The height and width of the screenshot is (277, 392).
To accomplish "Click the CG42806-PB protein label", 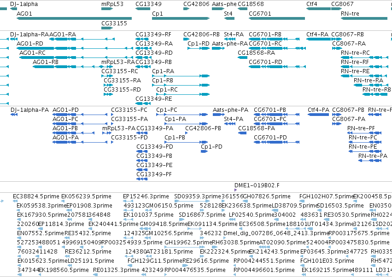I will point(203,128).
